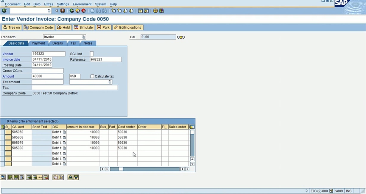366x194 pixels.
Task: Click the table select-all corner icon
Action: (2, 127)
